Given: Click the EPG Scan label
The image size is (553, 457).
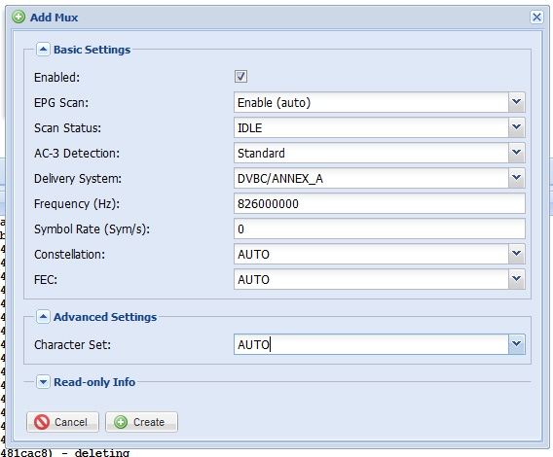Looking at the screenshot, I should (61, 102).
